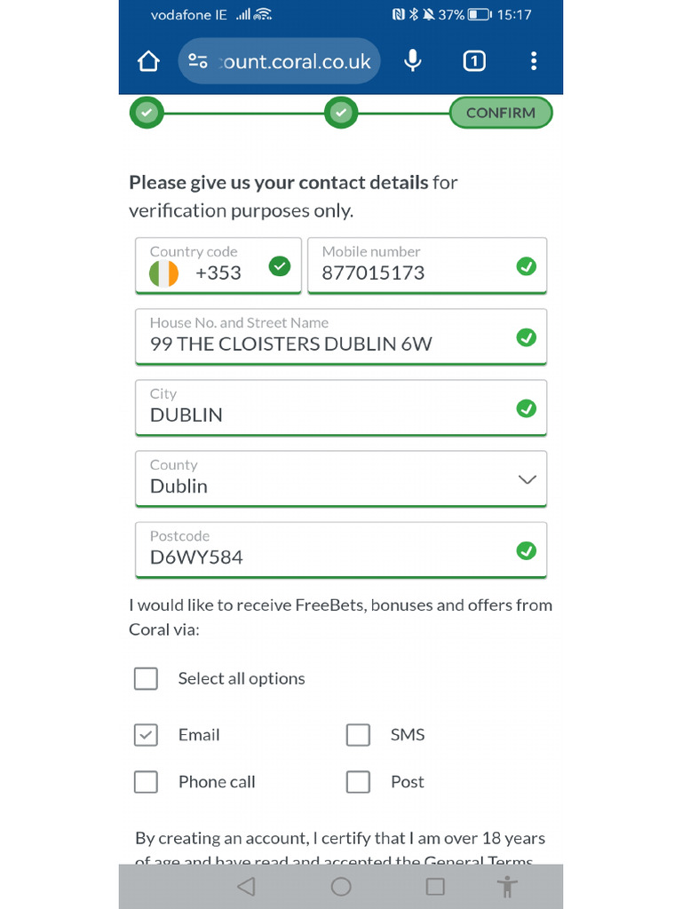The image size is (682, 909).
Task: Tap the accessibility figure icon
Action: coord(507,886)
